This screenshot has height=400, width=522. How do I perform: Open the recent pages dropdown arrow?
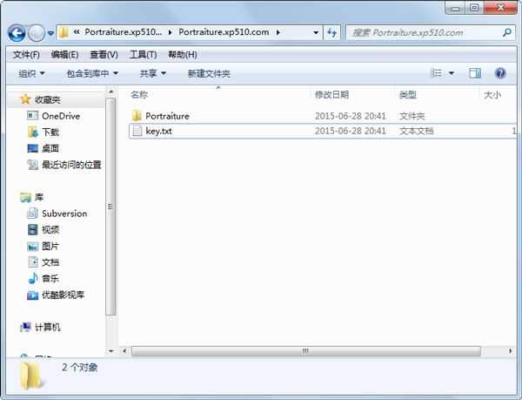pos(50,33)
